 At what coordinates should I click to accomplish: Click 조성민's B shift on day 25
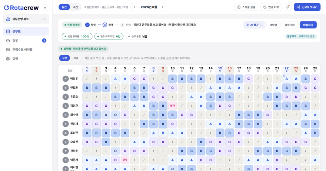pos(315,133)
